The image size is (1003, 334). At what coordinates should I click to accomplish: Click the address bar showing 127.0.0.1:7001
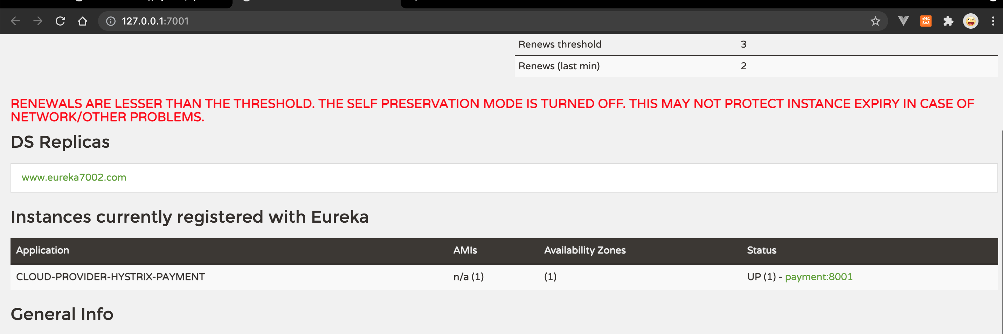tap(492, 21)
